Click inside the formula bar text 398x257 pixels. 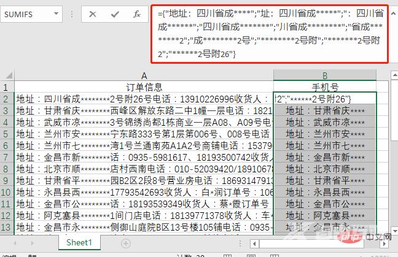click(x=270, y=34)
